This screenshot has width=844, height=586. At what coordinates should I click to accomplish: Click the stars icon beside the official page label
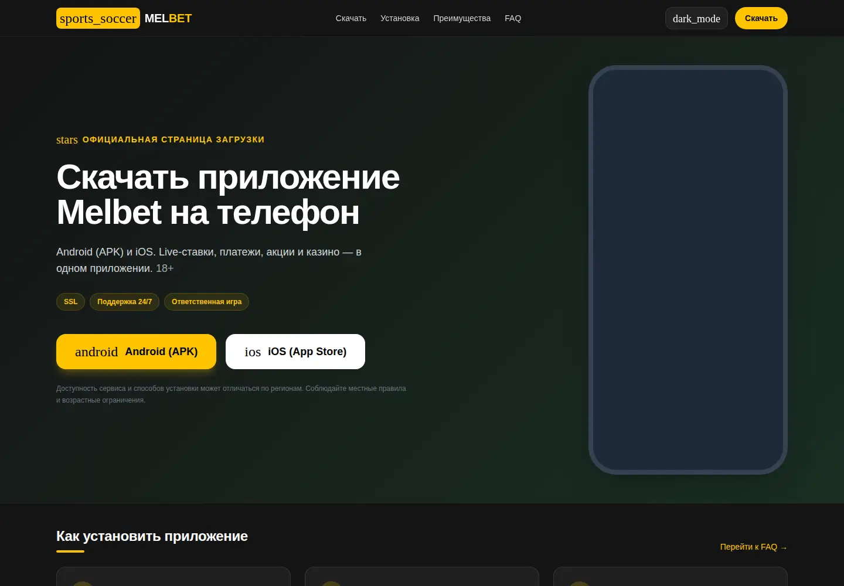pyautogui.click(x=67, y=139)
